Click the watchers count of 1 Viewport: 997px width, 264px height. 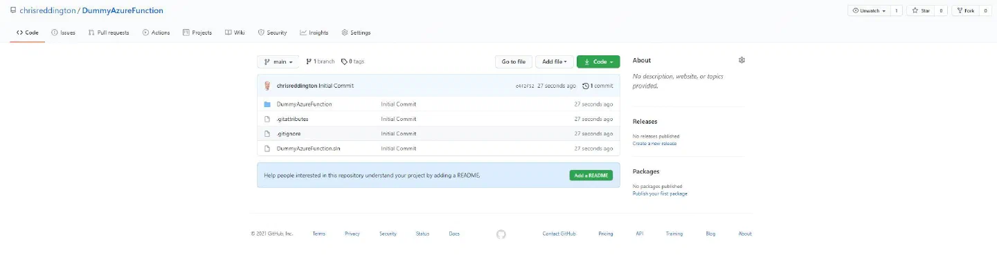[896, 10]
